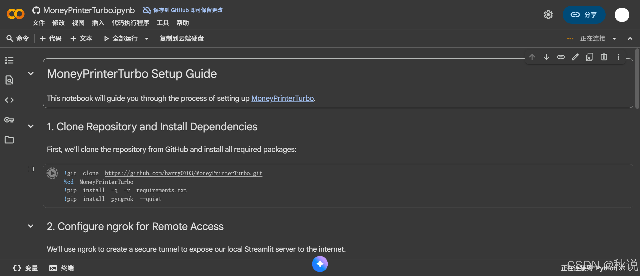Open the find and replace sidebar panel
The height and width of the screenshot is (276, 640).
9,80
